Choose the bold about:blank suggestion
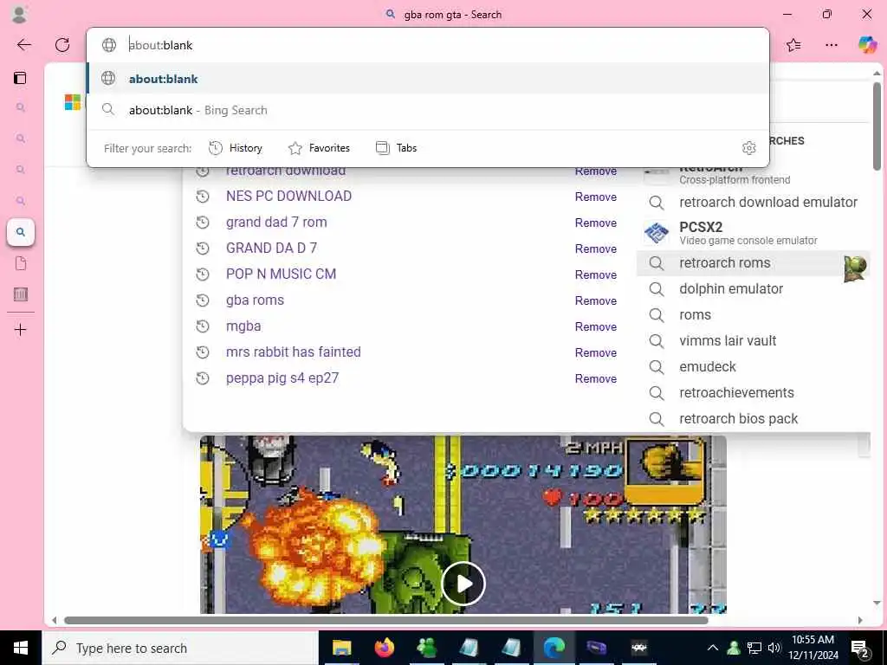 428,79
